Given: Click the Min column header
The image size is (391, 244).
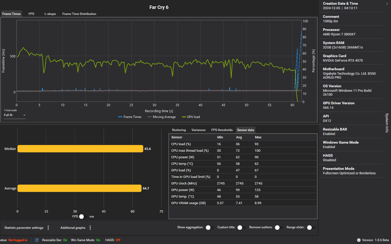Looking at the screenshot, I should pyautogui.click(x=220, y=137).
